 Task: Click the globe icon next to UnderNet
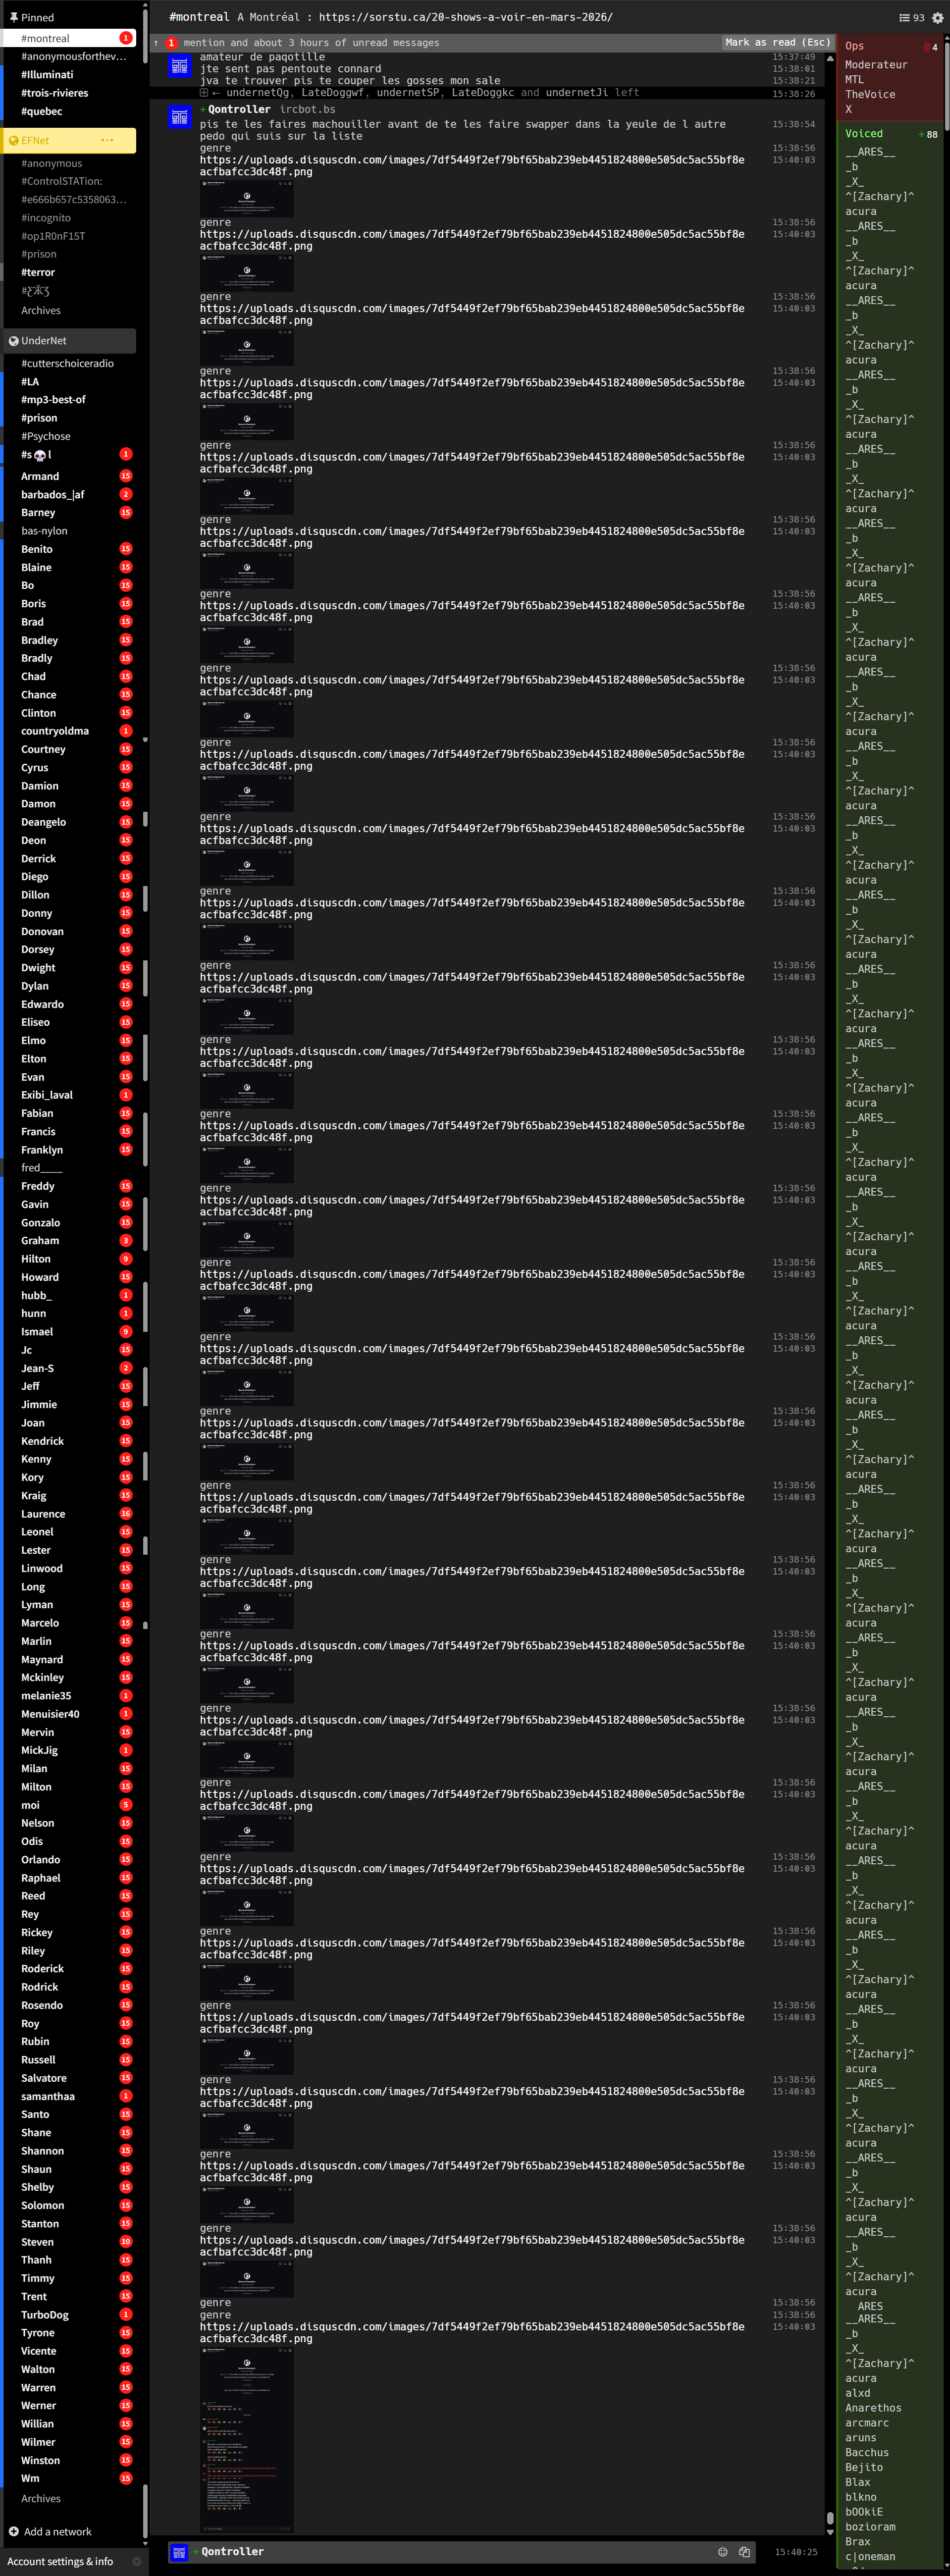(x=13, y=341)
